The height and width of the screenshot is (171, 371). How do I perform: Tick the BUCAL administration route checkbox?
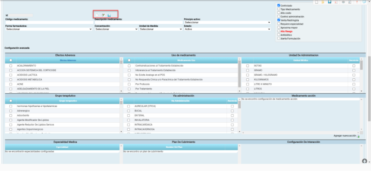coord(128,111)
